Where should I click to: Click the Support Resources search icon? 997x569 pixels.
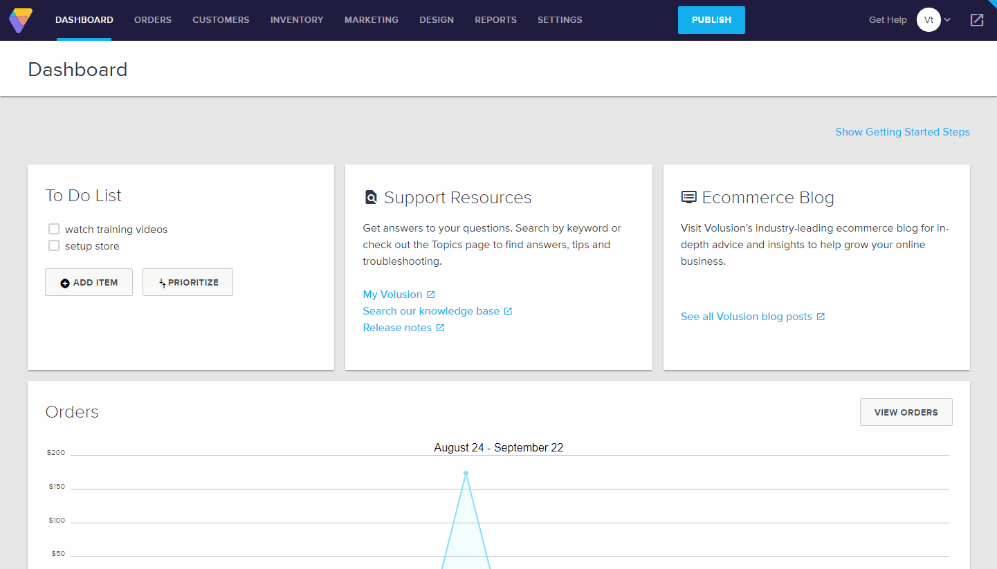click(371, 198)
